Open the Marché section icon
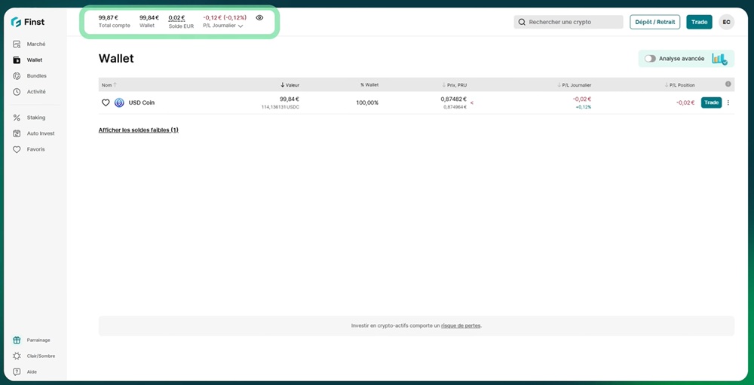Image resolution: width=754 pixels, height=385 pixels. [x=17, y=44]
